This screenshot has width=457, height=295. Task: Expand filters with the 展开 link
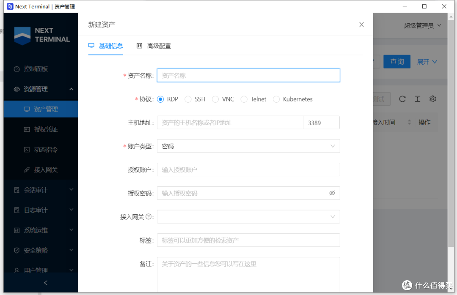427,62
